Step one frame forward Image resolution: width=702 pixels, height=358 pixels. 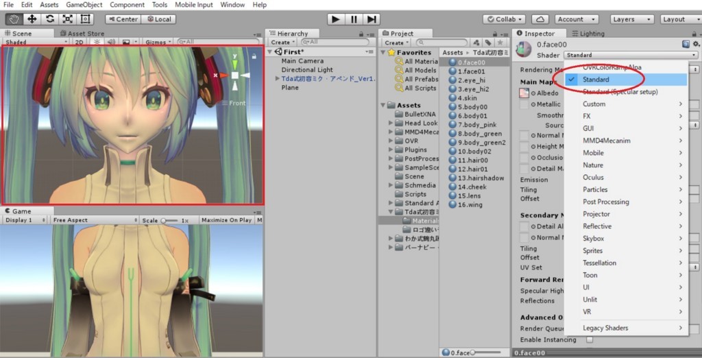click(372, 19)
